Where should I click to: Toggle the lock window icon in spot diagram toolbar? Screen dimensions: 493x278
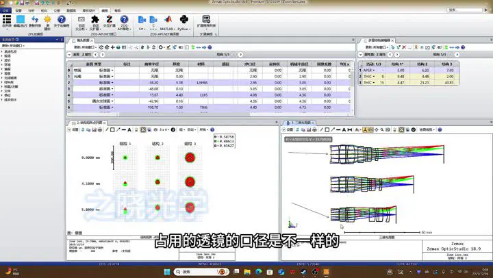(136, 129)
